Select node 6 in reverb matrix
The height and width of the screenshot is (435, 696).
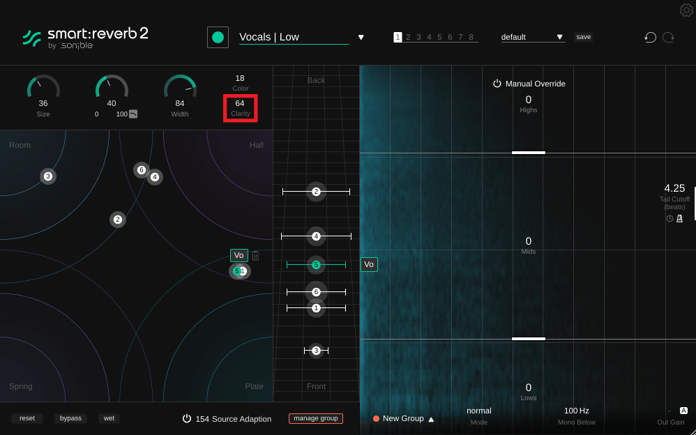141,170
